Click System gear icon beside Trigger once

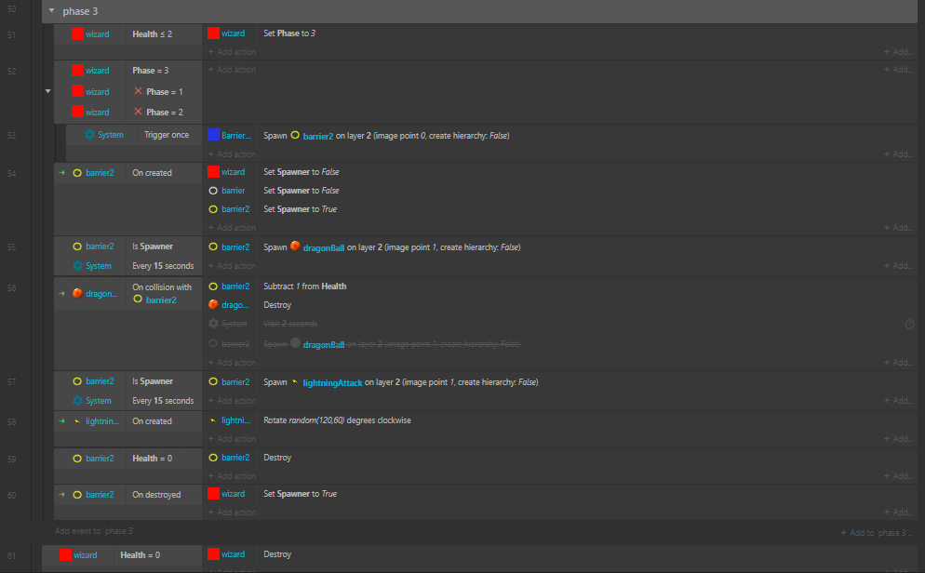pyautogui.click(x=90, y=135)
